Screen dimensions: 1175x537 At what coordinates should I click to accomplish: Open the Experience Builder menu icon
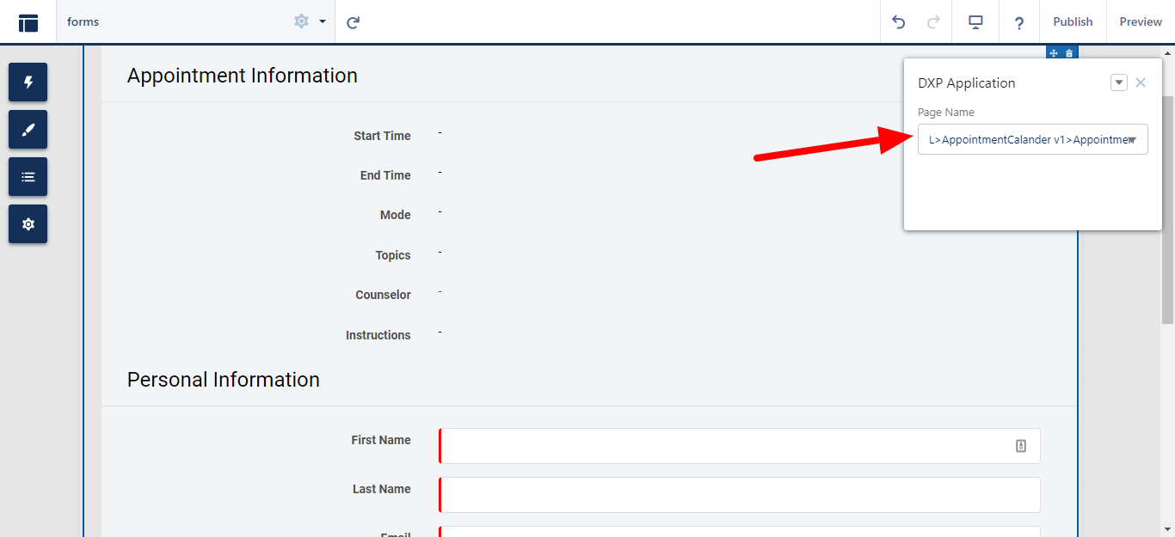(28, 22)
